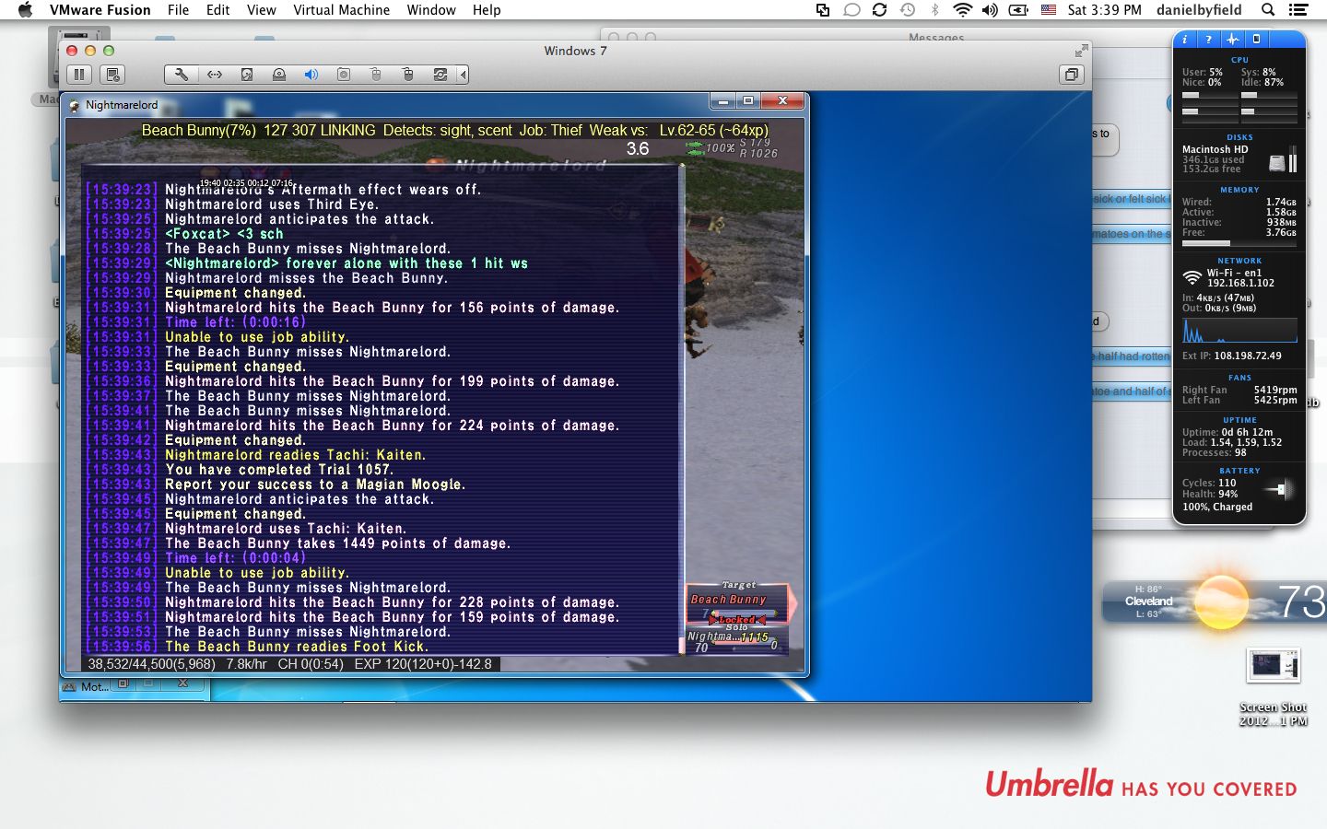Click the network adapter arrows icon
The width and height of the screenshot is (1327, 829).
pyautogui.click(x=215, y=75)
